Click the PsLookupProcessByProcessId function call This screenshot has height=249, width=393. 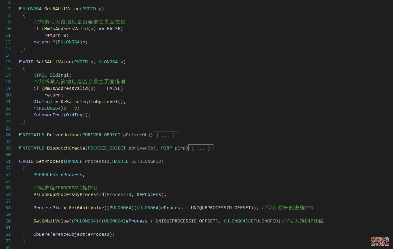coord(69,194)
